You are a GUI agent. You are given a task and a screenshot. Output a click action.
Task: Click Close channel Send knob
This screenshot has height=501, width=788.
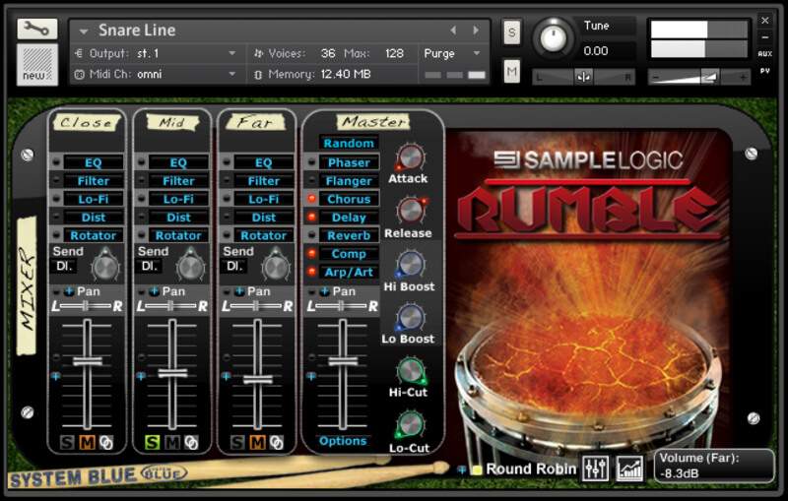pos(105,267)
